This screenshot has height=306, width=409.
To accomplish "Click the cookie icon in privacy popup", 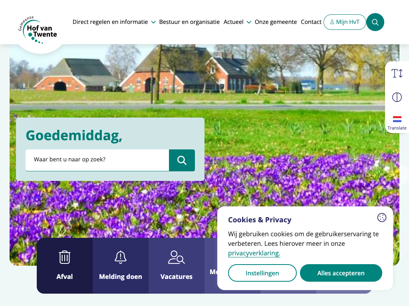I will click(381, 218).
